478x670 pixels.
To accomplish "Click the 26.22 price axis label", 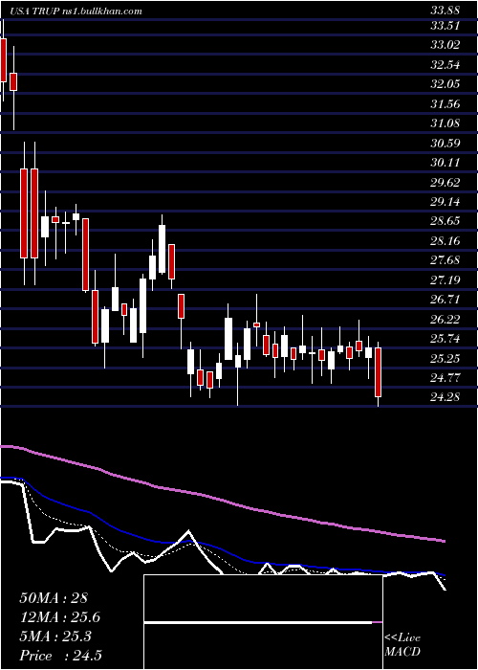I will [x=445, y=320].
